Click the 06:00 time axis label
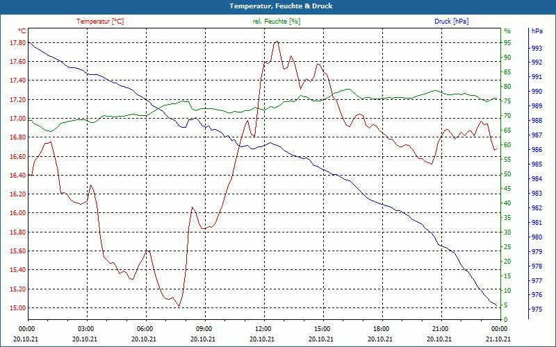This screenshot has width=556, height=347. 144,328
